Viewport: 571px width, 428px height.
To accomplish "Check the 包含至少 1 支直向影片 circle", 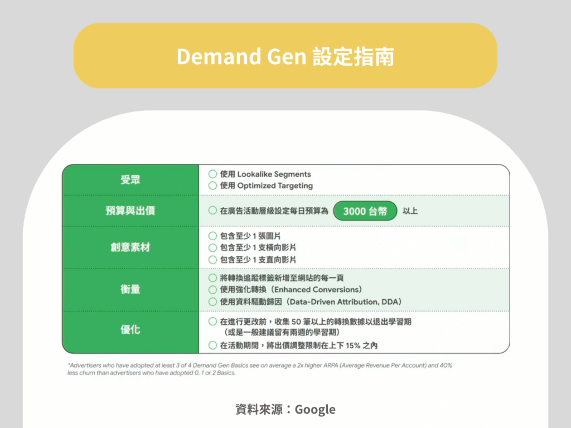I will (212, 259).
